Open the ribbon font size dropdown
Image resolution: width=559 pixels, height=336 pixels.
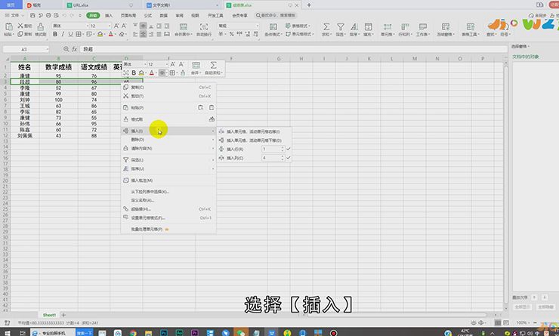pos(110,26)
